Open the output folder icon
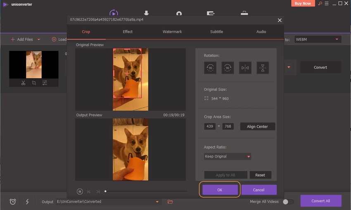The width and height of the screenshot is (351, 210). click(170, 202)
